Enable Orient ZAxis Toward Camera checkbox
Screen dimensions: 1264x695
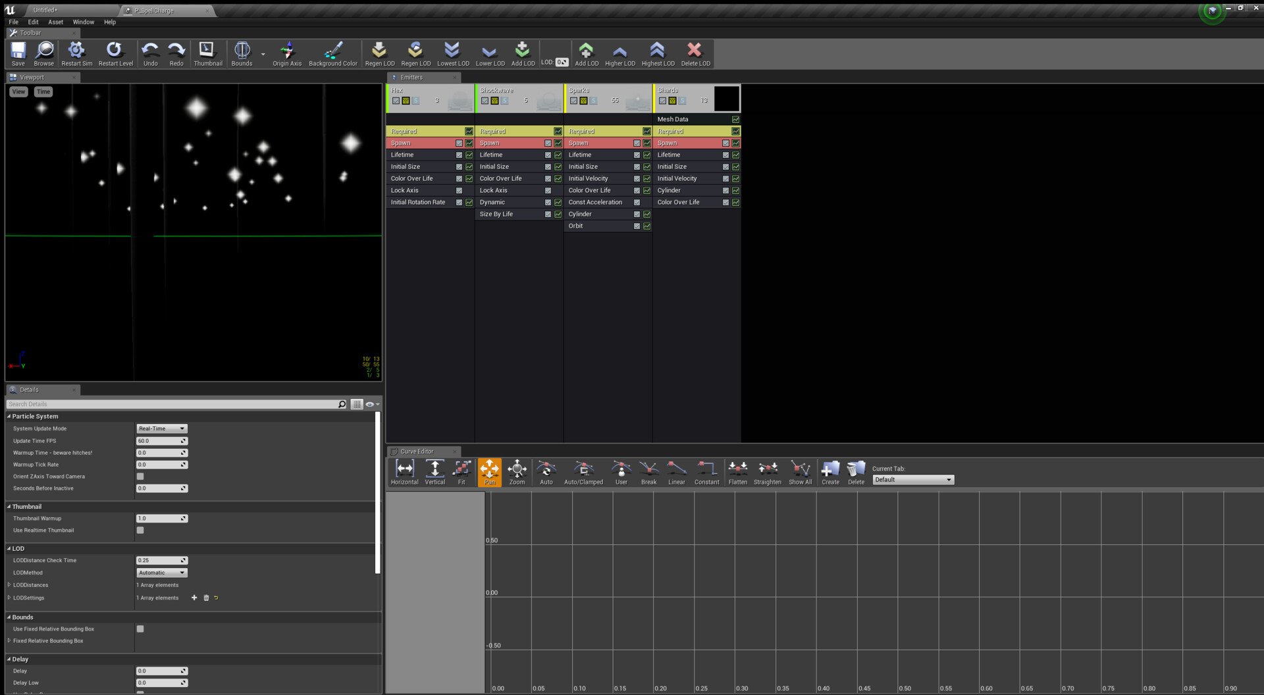coord(140,476)
